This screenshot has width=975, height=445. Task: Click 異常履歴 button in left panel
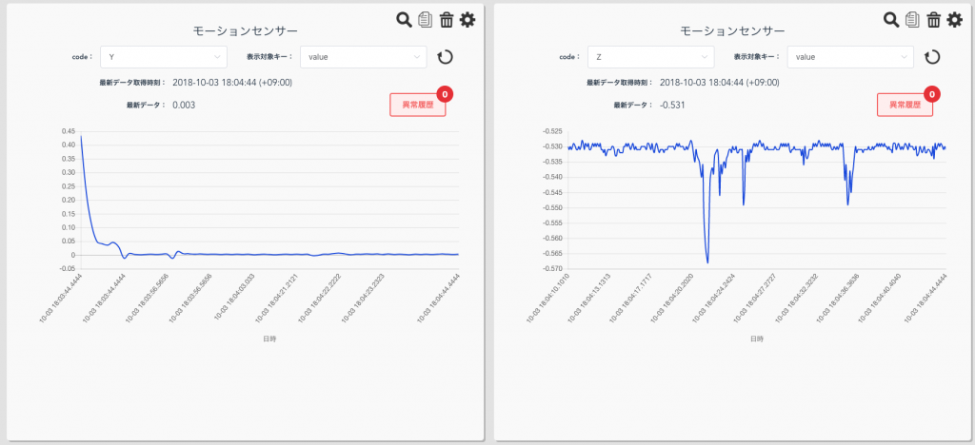(417, 105)
